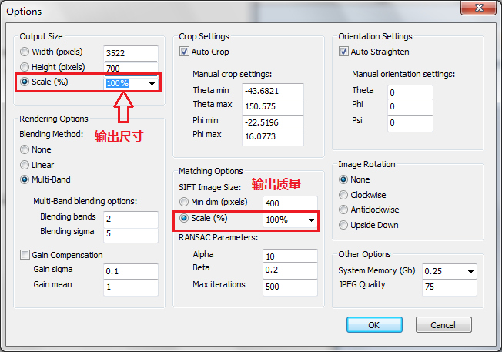Expand the SIFT Image Size Scale dropdown
This screenshot has height=352, width=502.
[310, 220]
